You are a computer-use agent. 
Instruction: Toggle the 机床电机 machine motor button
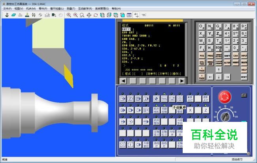[156, 110]
